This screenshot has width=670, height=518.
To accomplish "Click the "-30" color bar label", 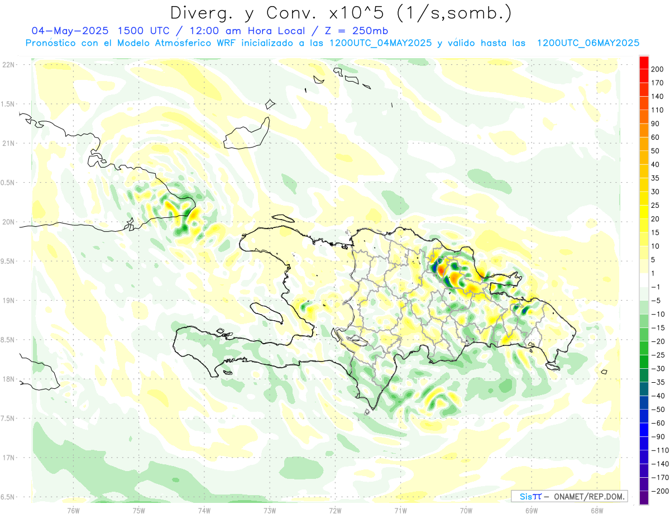I will (x=657, y=368).
